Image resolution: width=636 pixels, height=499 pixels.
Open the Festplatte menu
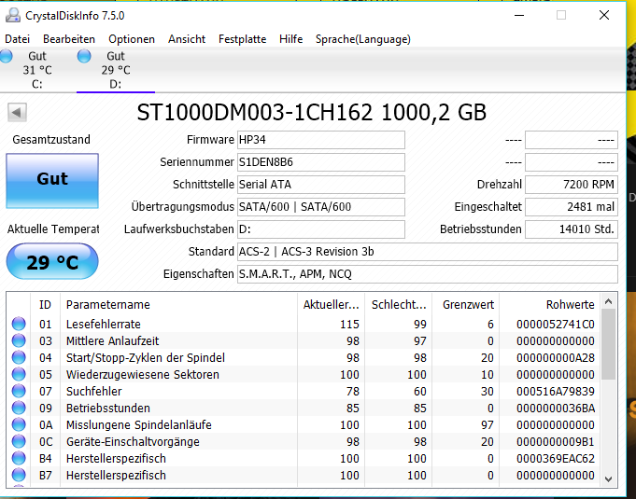[x=242, y=39]
